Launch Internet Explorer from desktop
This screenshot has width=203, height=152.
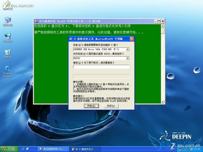point(8,69)
